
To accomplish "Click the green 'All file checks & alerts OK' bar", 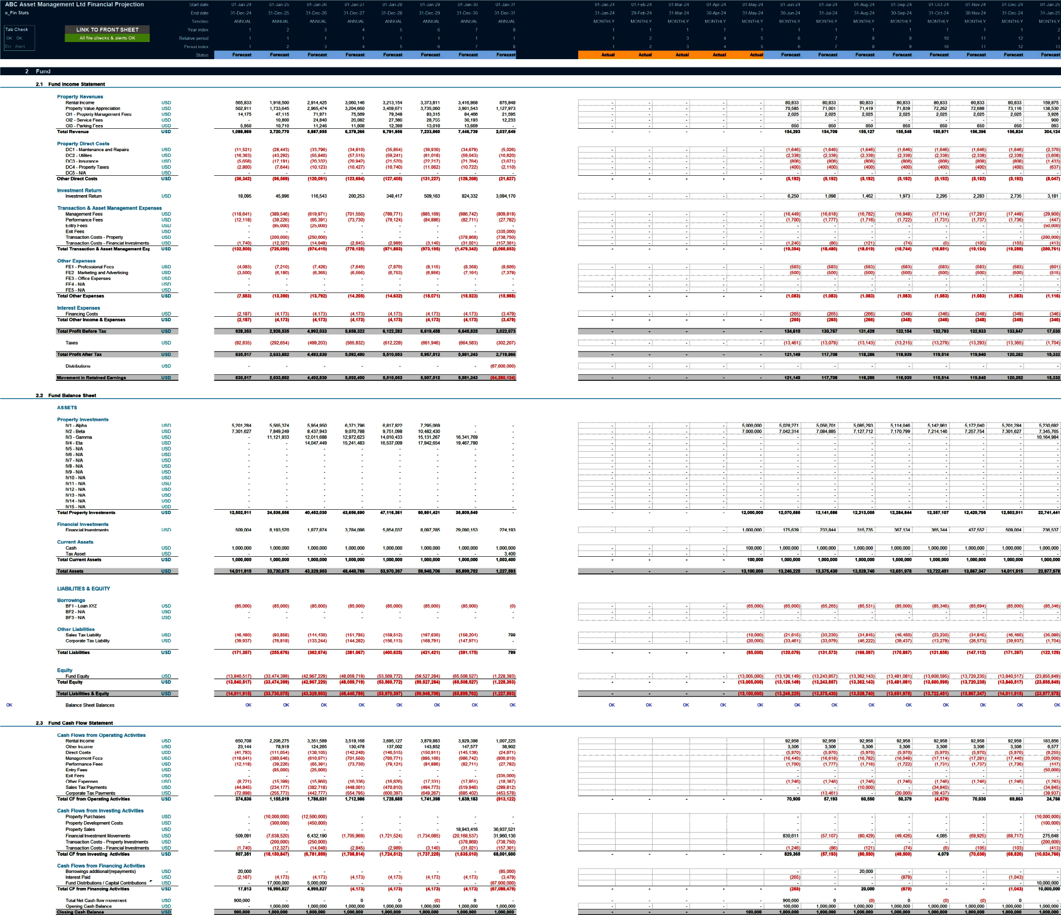I will click(x=107, y=38).
